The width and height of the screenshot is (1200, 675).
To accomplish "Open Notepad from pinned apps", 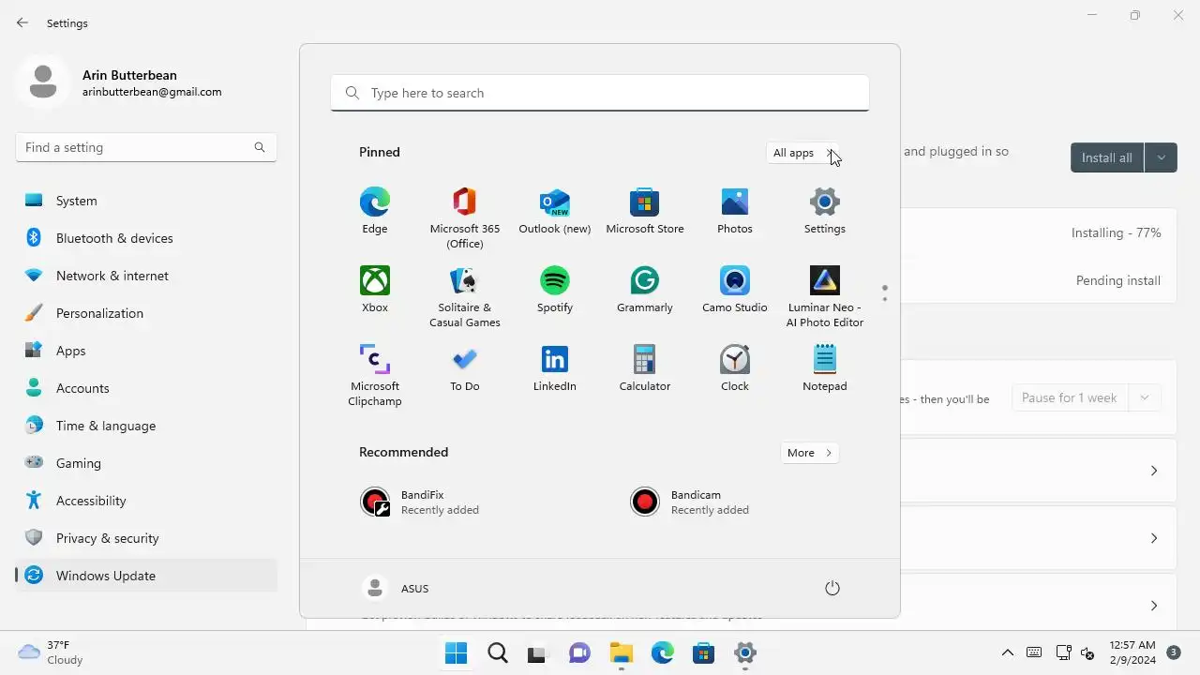I will pos(825,368).
